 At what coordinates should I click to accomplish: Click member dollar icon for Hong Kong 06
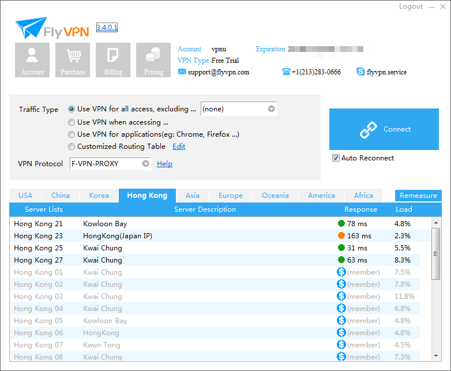coord(341,332)
